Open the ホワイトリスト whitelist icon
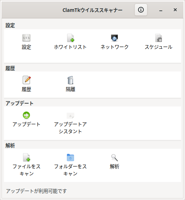 70,38
